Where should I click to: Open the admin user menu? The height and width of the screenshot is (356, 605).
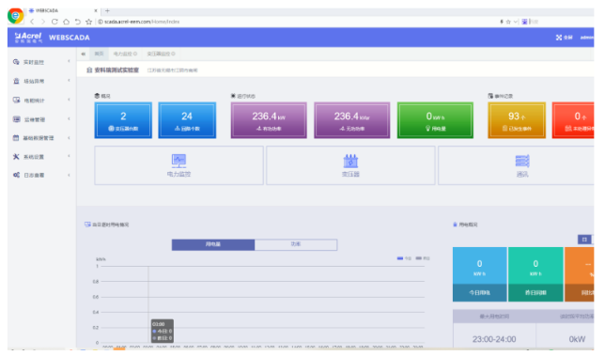(x=586, y=38)
